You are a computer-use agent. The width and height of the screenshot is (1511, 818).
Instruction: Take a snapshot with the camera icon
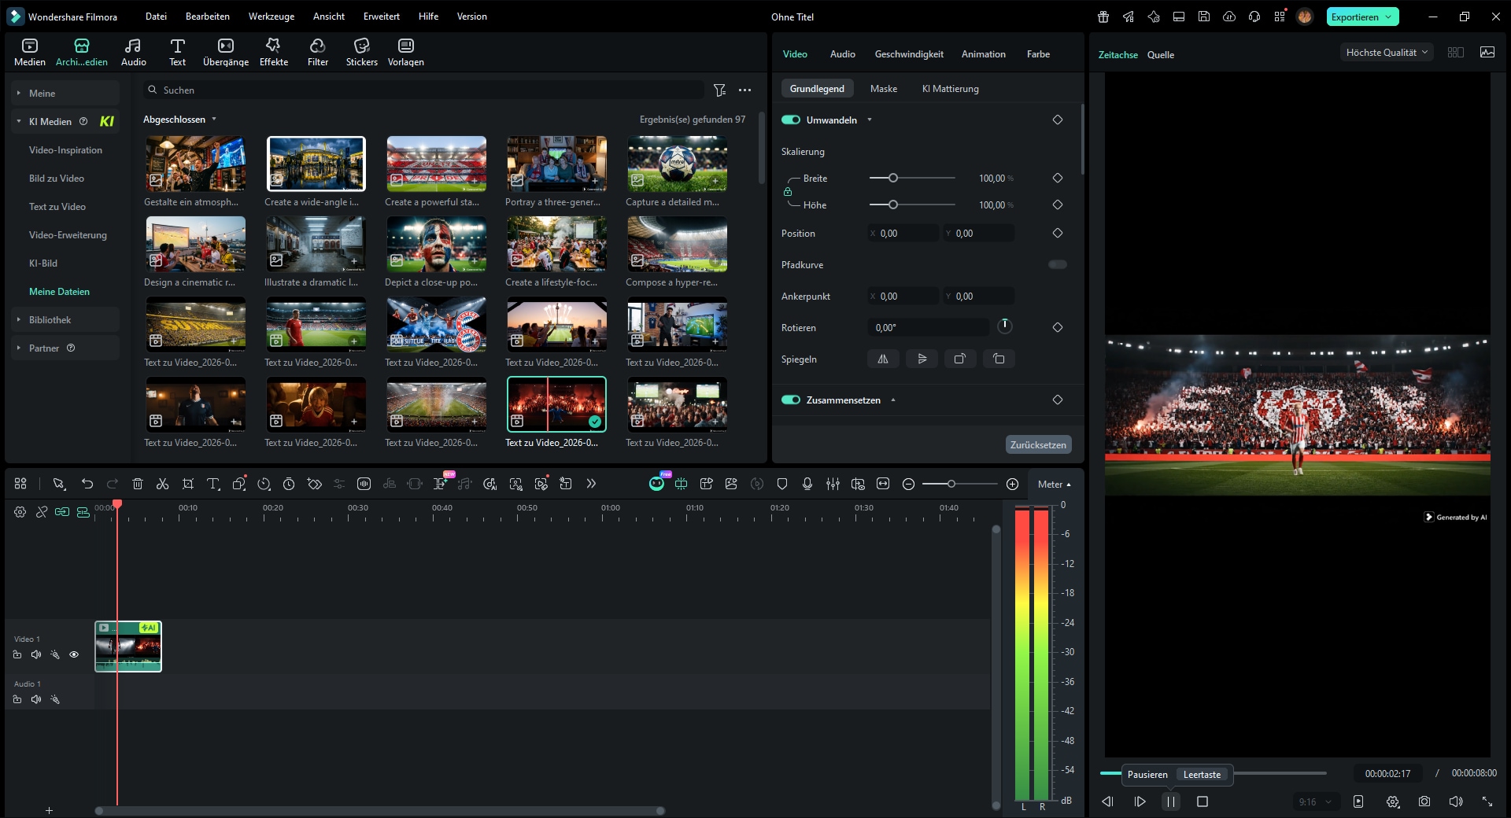(x=1424, y=801)
